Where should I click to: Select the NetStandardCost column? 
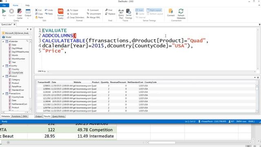(19, 104)
